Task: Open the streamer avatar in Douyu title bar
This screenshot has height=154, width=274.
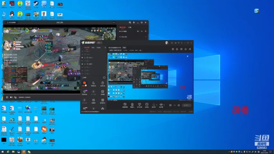Action: (x=167, y=42)
